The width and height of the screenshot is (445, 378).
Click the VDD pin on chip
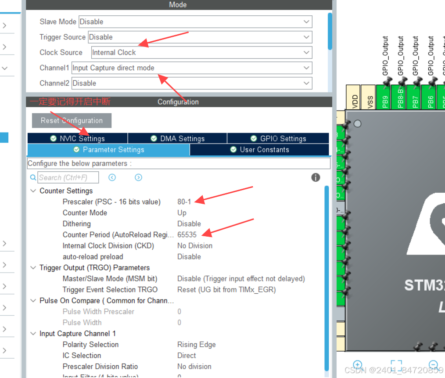353,97
